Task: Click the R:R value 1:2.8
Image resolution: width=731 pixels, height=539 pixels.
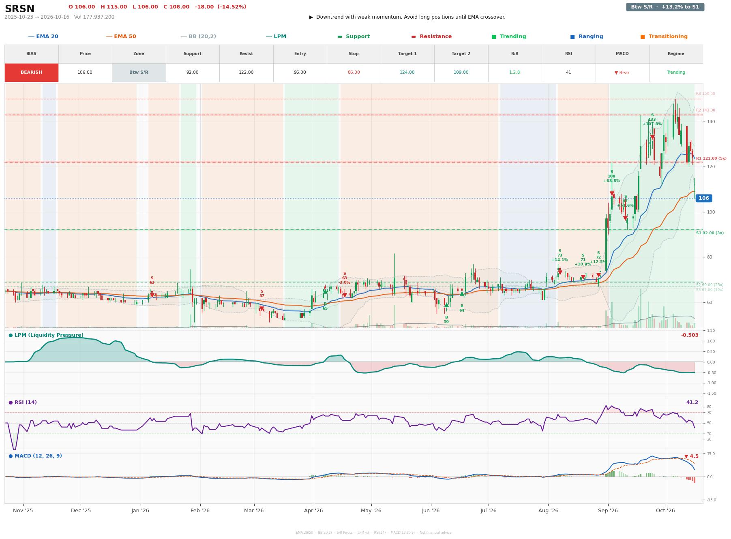Action: tap(514, 73)
